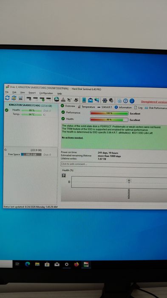
Task: Click the Health 88 % bar in Overview
Action: coord(109,120)
